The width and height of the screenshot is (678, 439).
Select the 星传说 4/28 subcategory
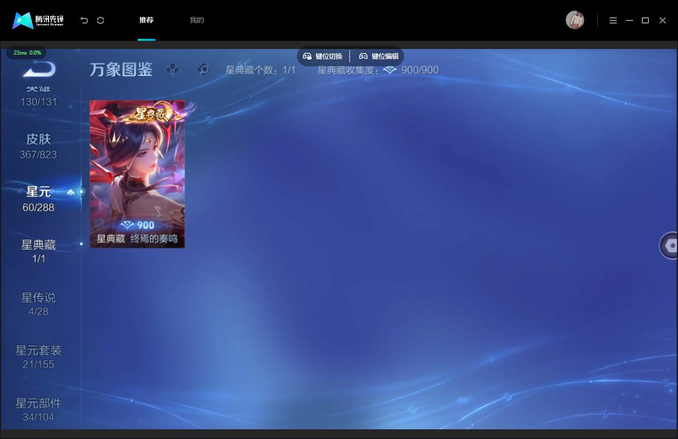tap(38, 304)
